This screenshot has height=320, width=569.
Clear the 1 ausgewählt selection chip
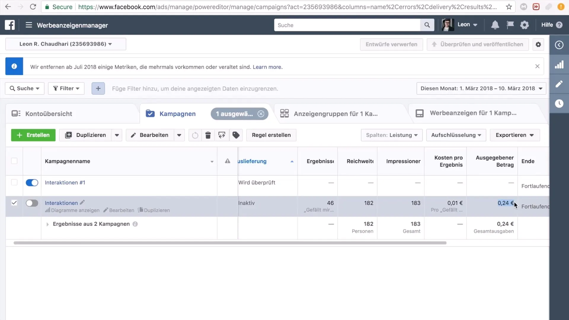point(261,114)
